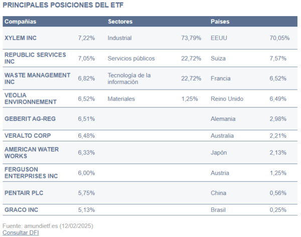
Task: Click the Reino Unido country label
Action: click(227, 99)
